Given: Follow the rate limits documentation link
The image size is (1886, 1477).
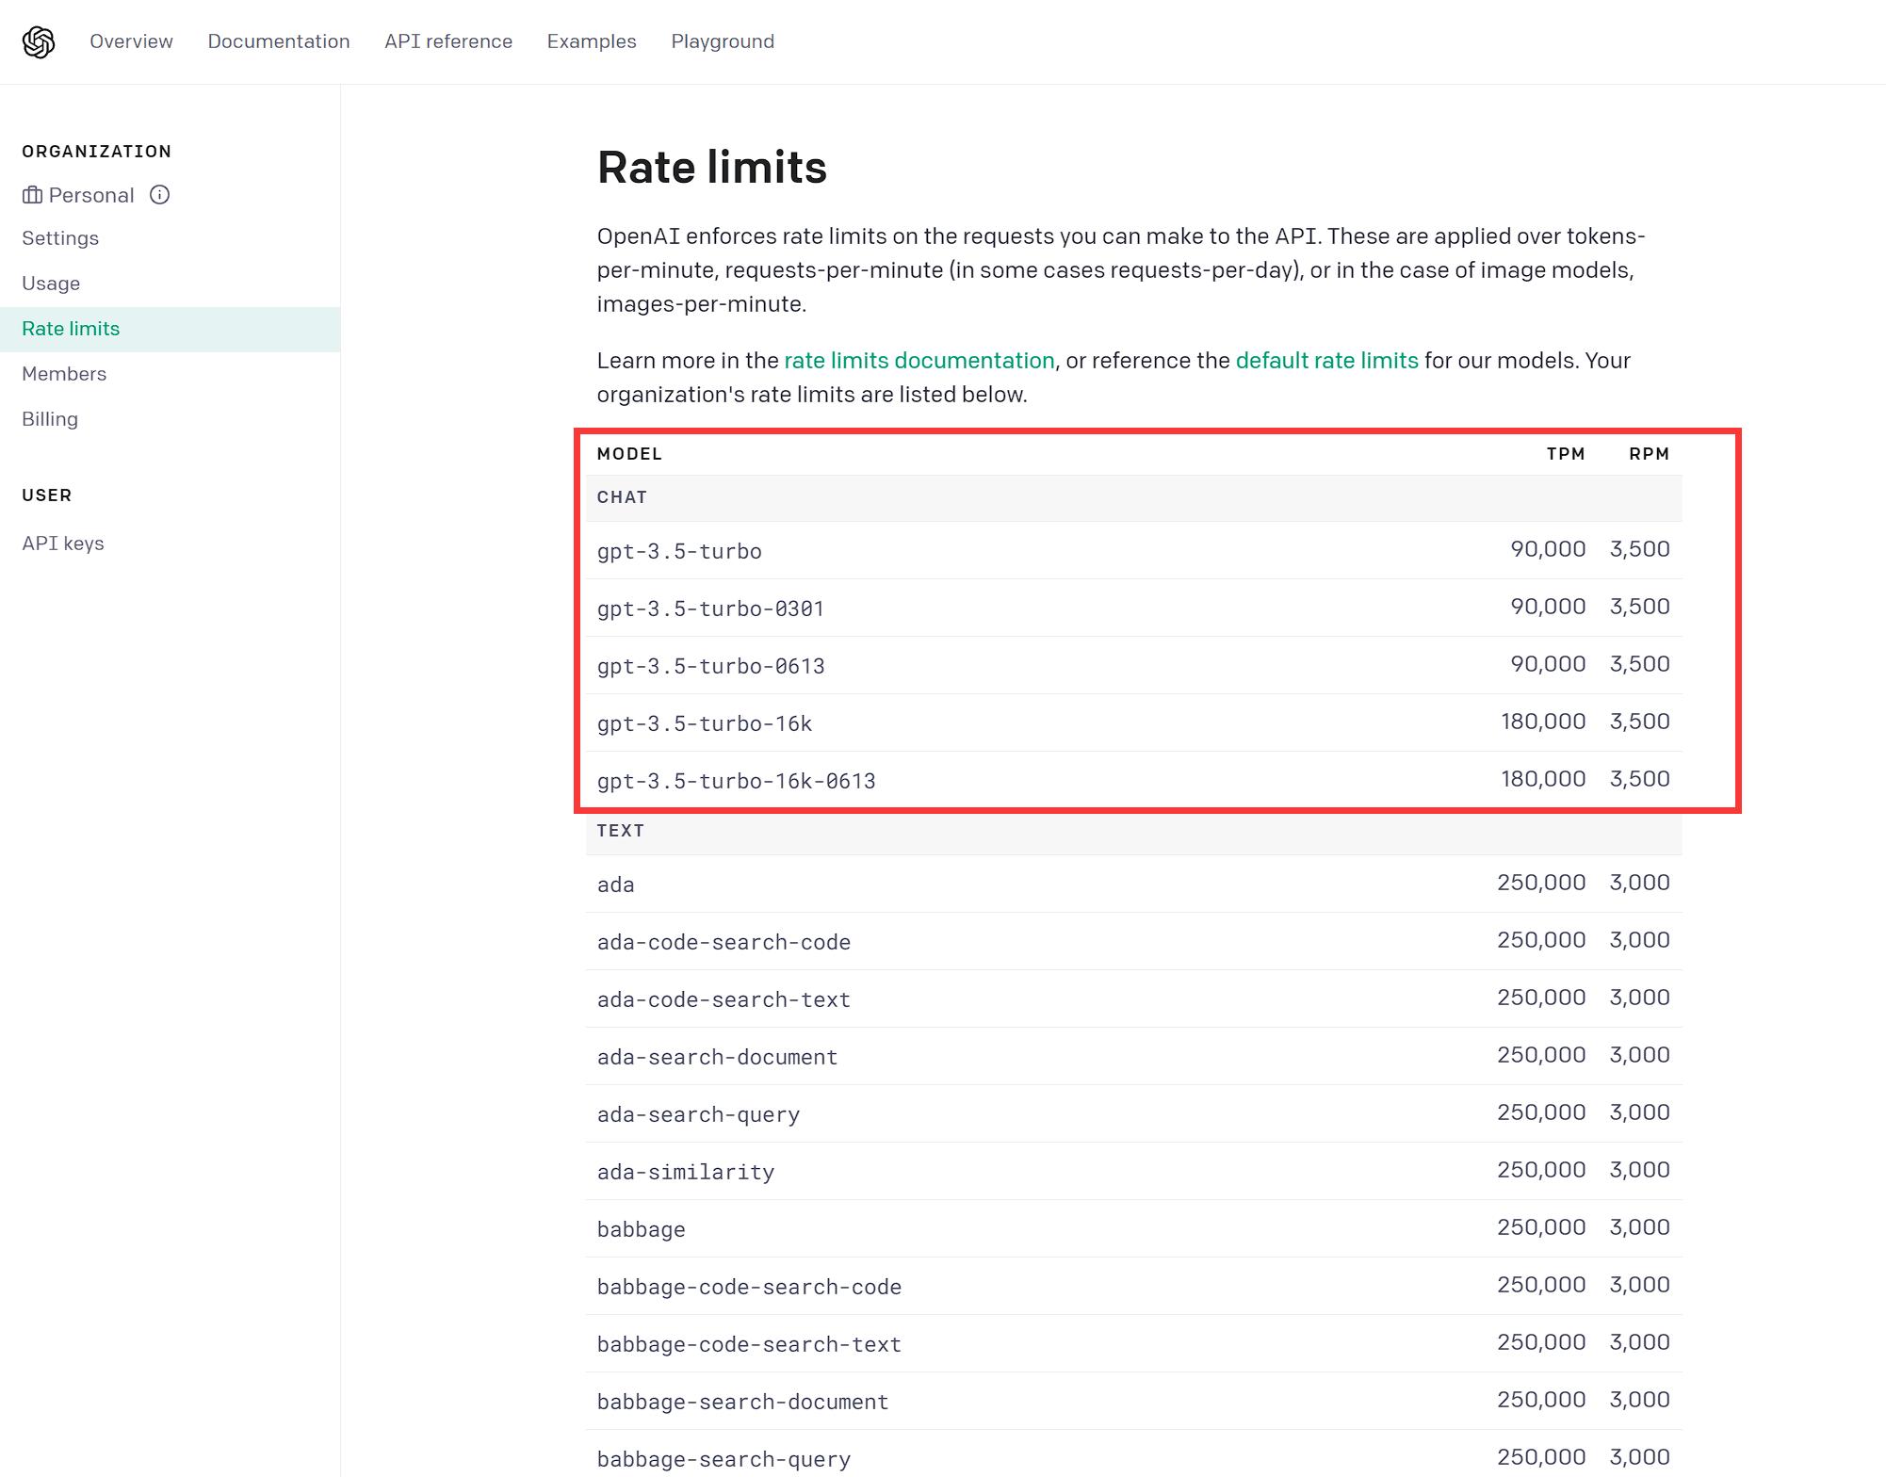Looking at the screenshot, I should [x=919, y=361].
